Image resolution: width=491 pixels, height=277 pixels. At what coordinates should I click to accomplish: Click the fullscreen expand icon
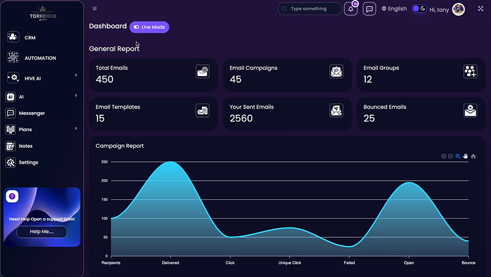(x=480, y=9)
